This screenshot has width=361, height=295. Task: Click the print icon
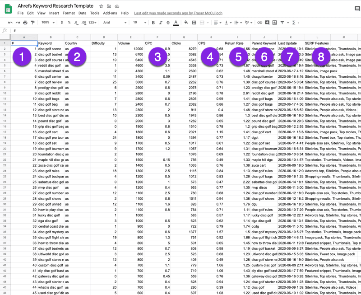coord(25,22)
